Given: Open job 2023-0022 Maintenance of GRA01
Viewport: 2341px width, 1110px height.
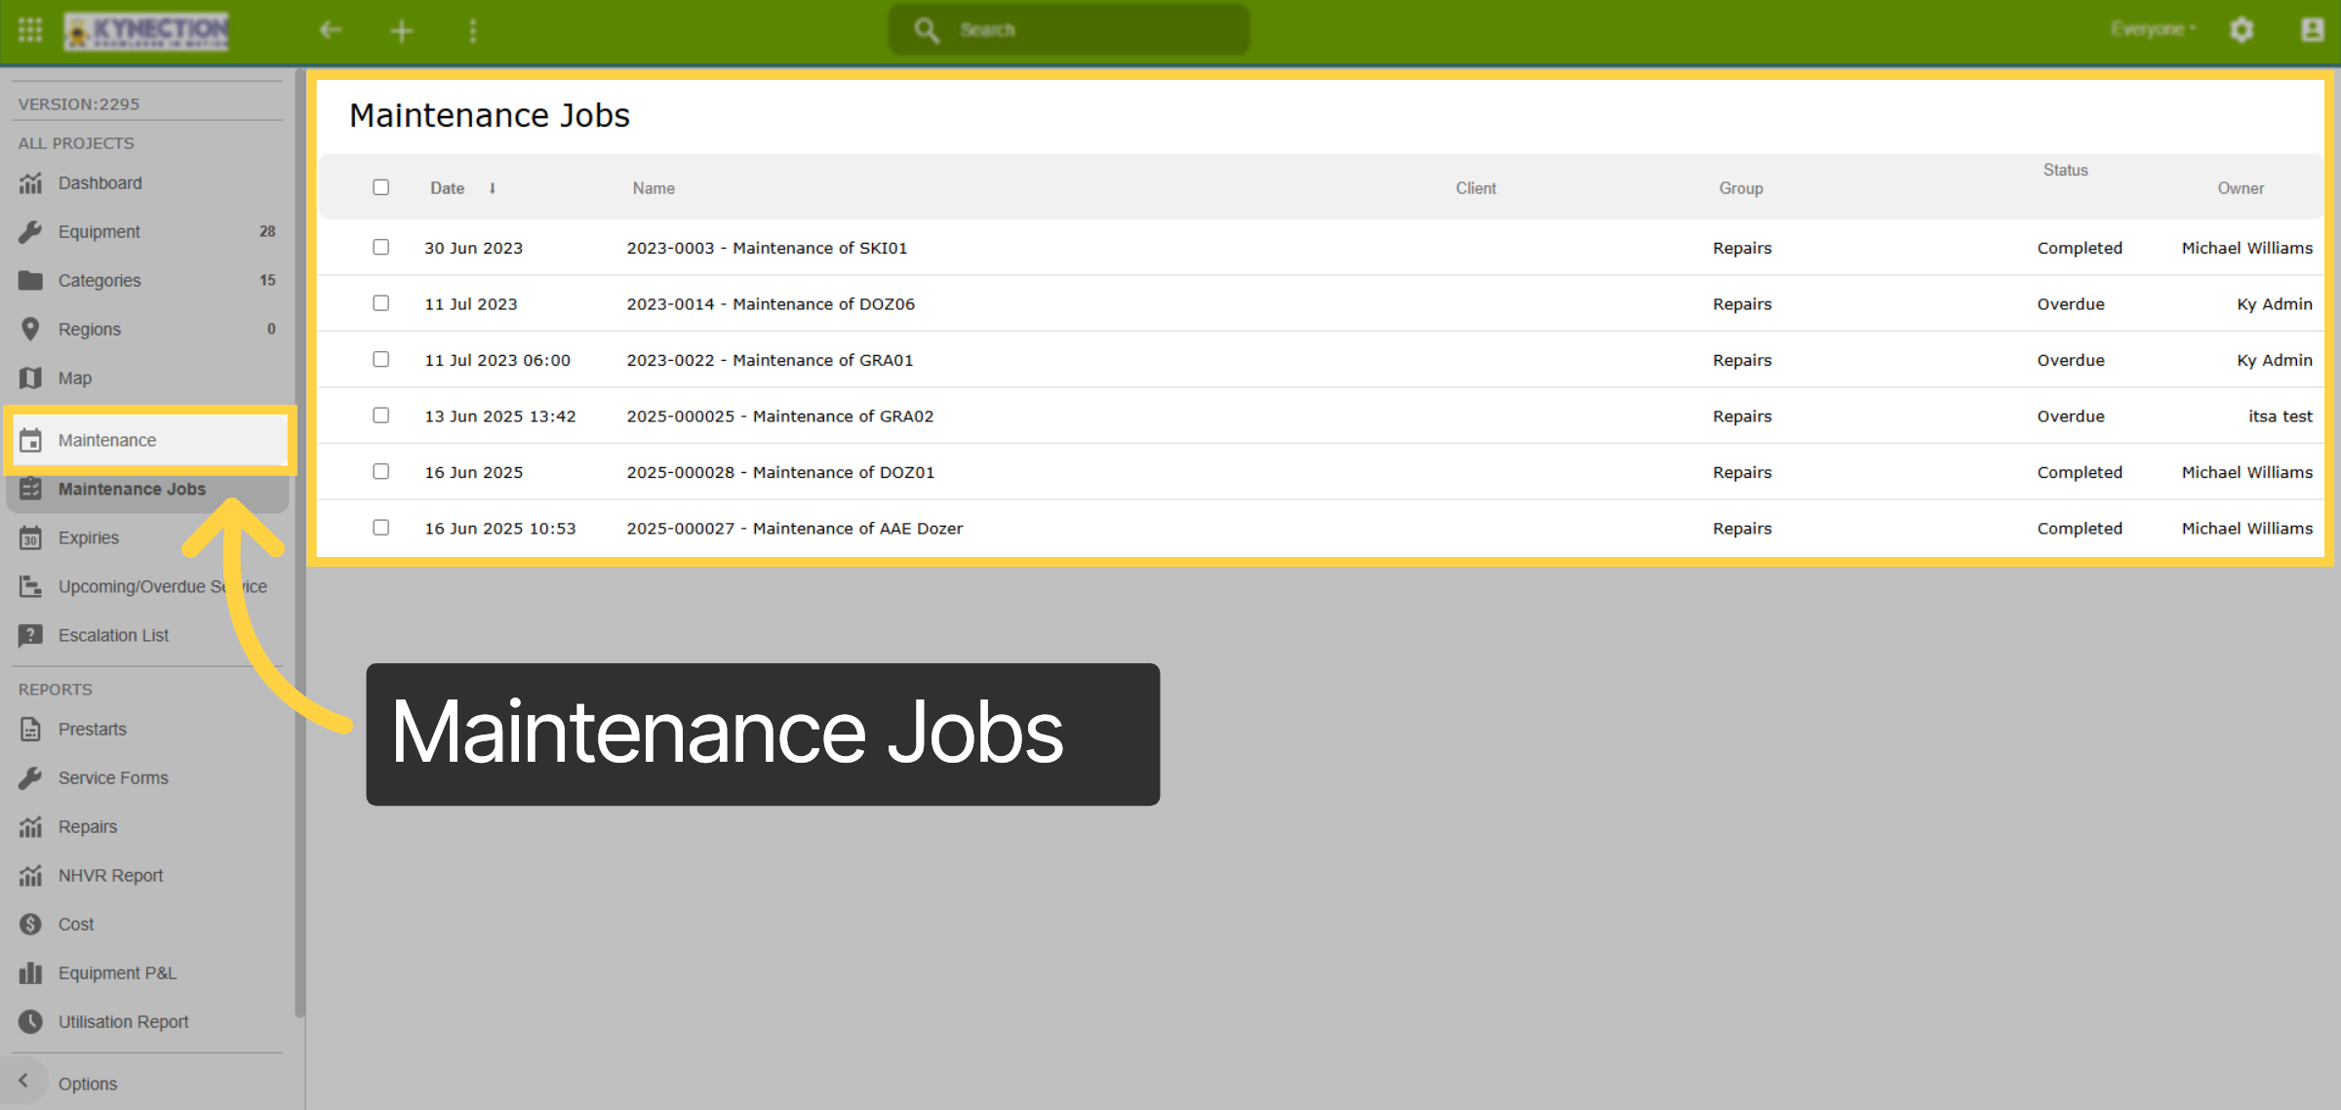Looking at the screenshot, I should click(770, 361).
